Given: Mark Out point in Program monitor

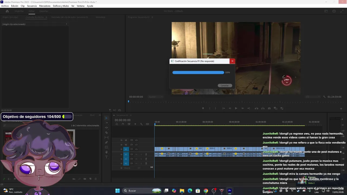Looking at the screenshot, I should click(x=216, y=108).
